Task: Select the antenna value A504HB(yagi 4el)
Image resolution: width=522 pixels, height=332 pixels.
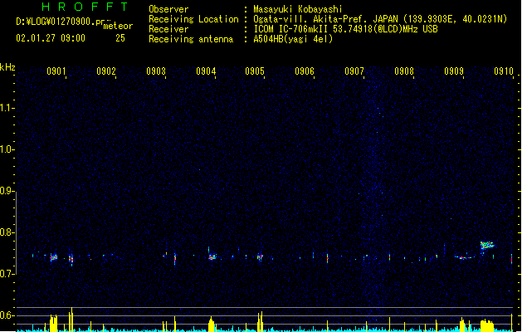Action: point(293,39)
